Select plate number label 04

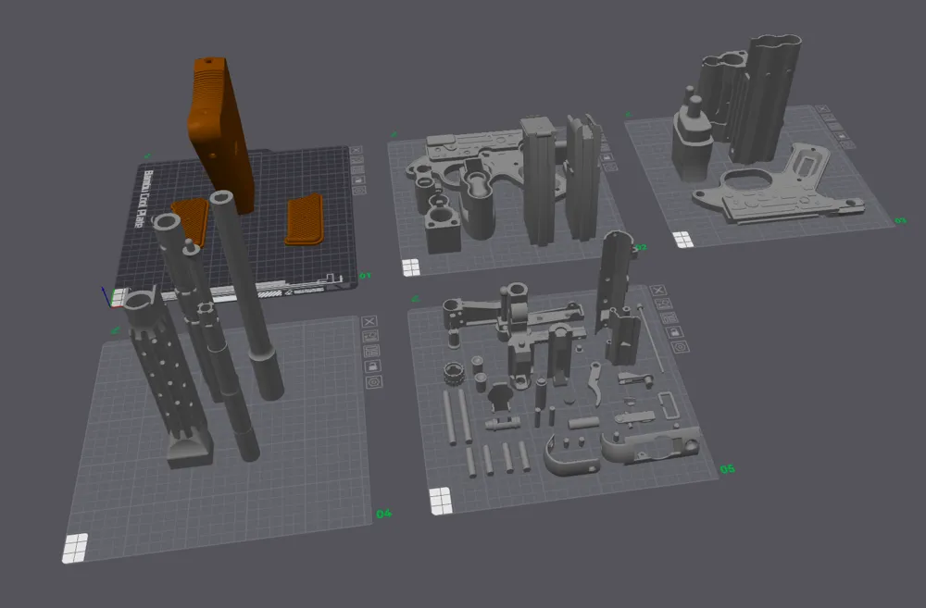[384, 514]
